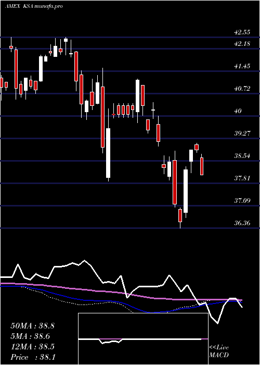Click the last red candlestick on the right

[202, 166]
